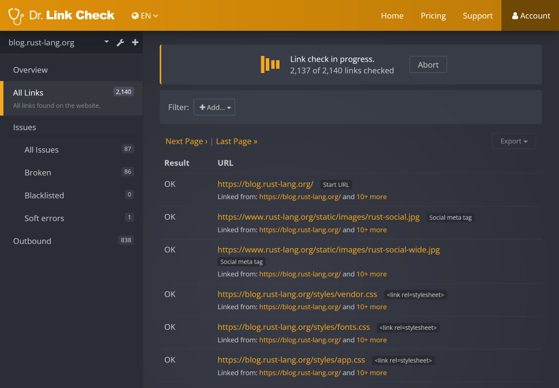Click the wrench project settings icon
The height and width of the screenshot is (388, 559).
120,42
